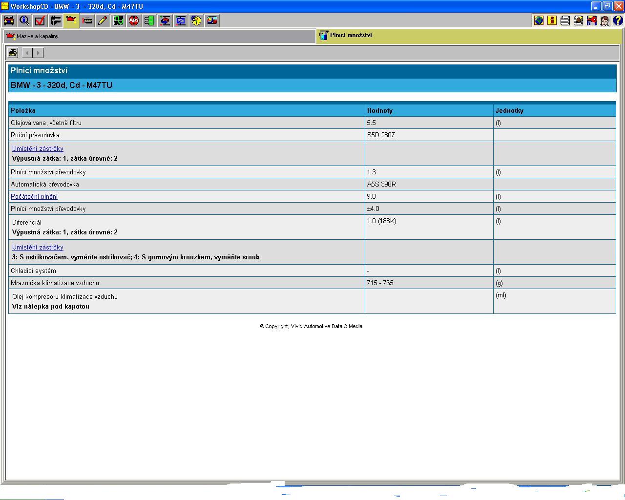The height and width of the screenshot is (500, 625).
Task: Open the yellow information icon
Action: (552, 21)
